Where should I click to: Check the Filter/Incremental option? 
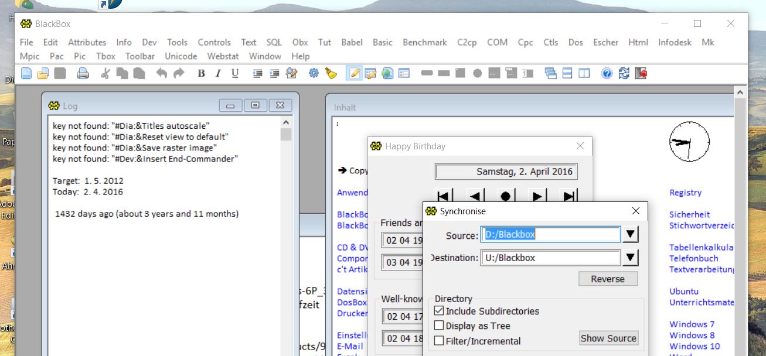click(x=439, y=341)
